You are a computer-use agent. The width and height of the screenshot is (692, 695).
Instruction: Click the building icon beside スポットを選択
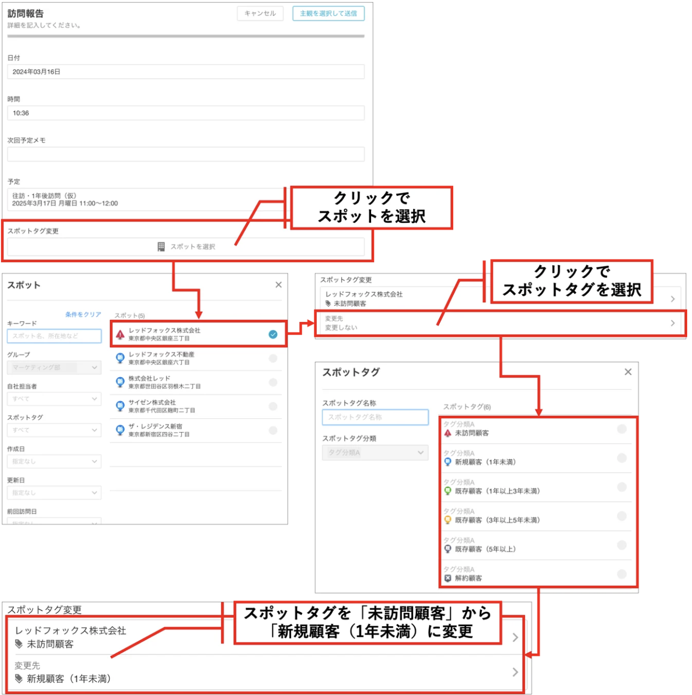pos(161,247)
